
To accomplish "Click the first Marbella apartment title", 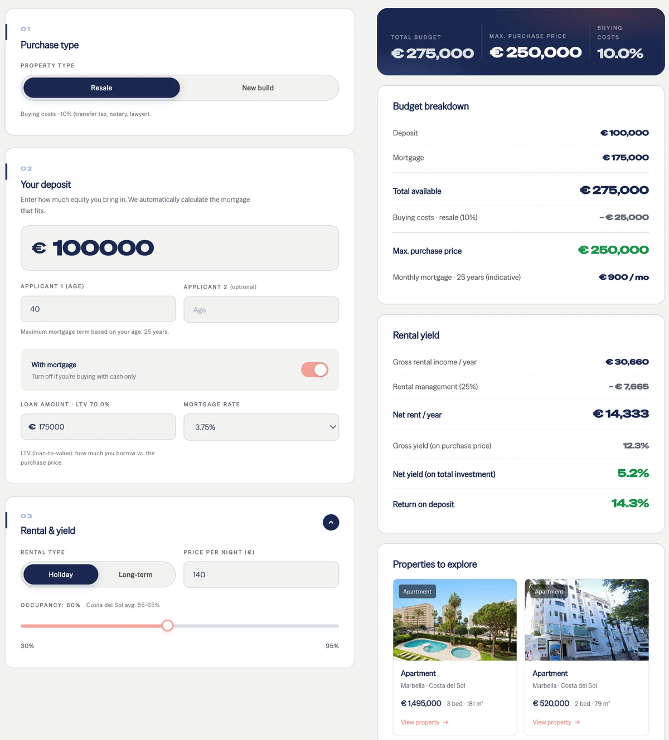I will (x=418, y=673).
